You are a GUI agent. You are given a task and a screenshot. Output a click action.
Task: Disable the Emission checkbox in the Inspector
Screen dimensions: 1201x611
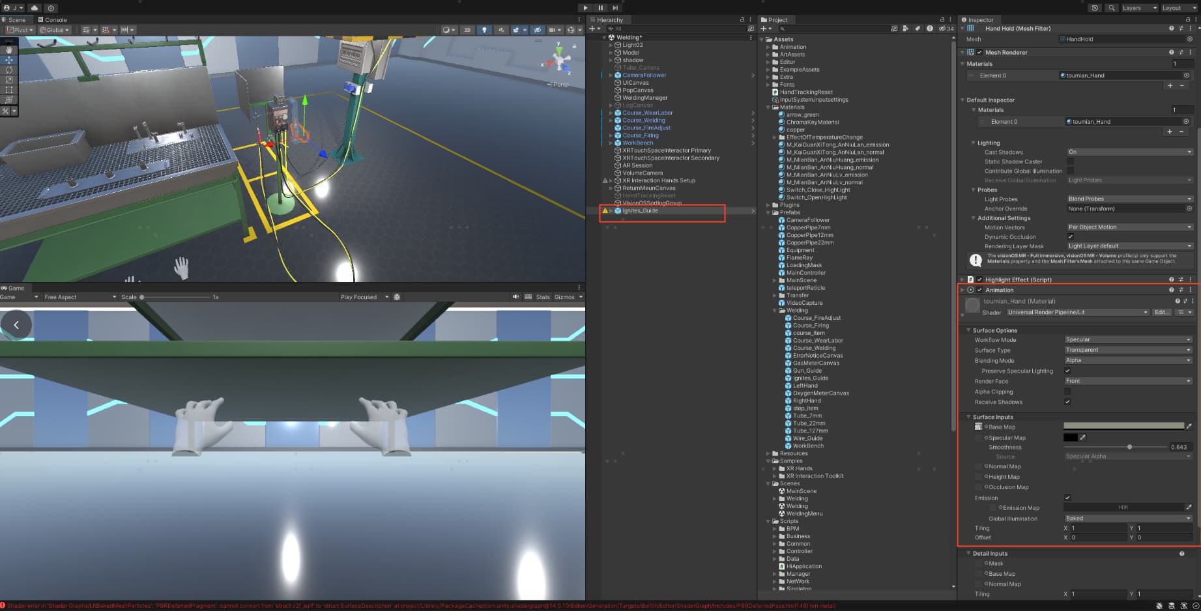[1067, 497]
